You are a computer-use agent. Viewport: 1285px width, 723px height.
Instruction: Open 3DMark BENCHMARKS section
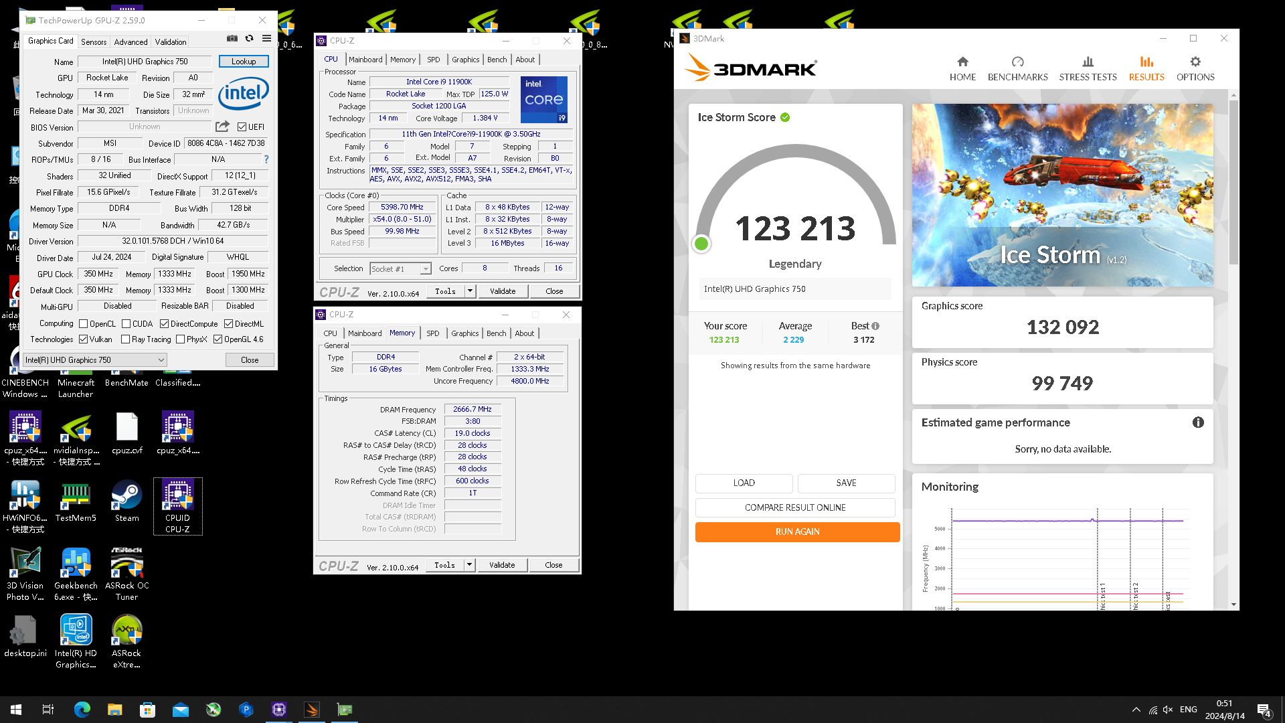coord(1017,68)
